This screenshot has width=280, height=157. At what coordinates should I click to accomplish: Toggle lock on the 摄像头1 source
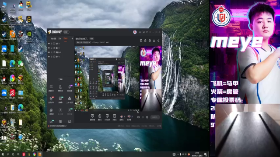coord(52,52)
